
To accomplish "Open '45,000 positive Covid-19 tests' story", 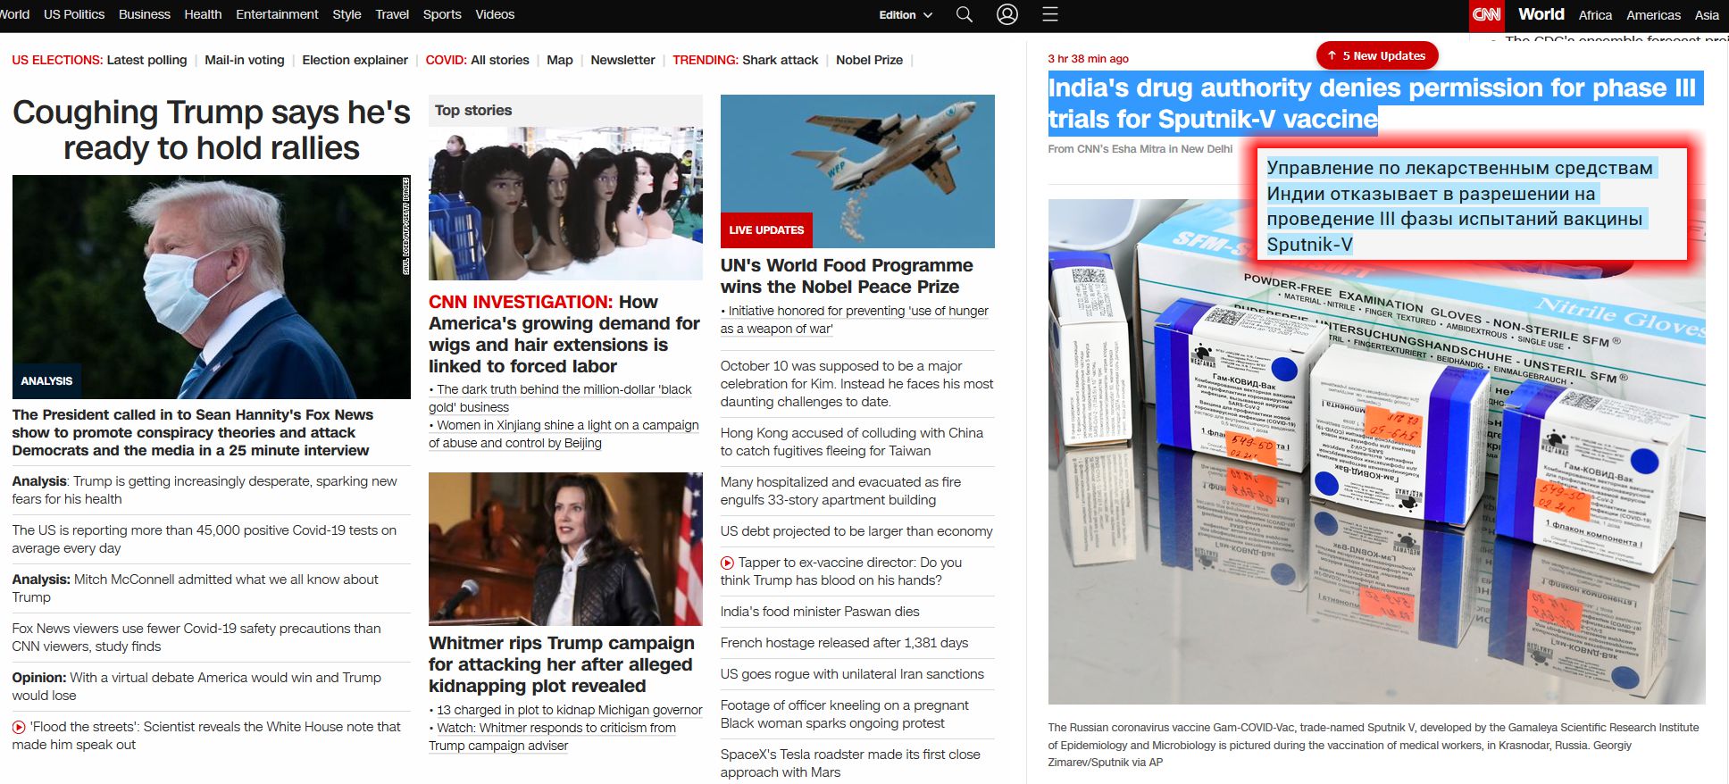I will tap(205, 539).
